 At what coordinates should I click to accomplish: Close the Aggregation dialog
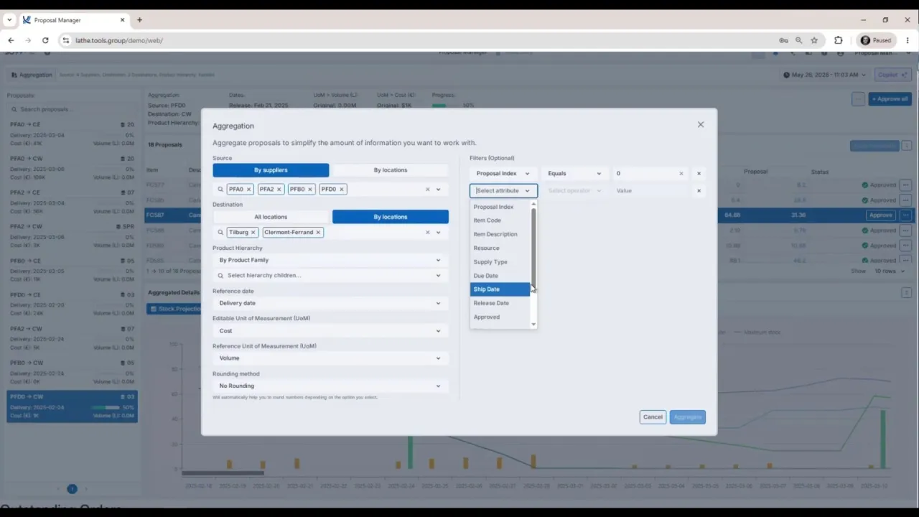(701, 125)
